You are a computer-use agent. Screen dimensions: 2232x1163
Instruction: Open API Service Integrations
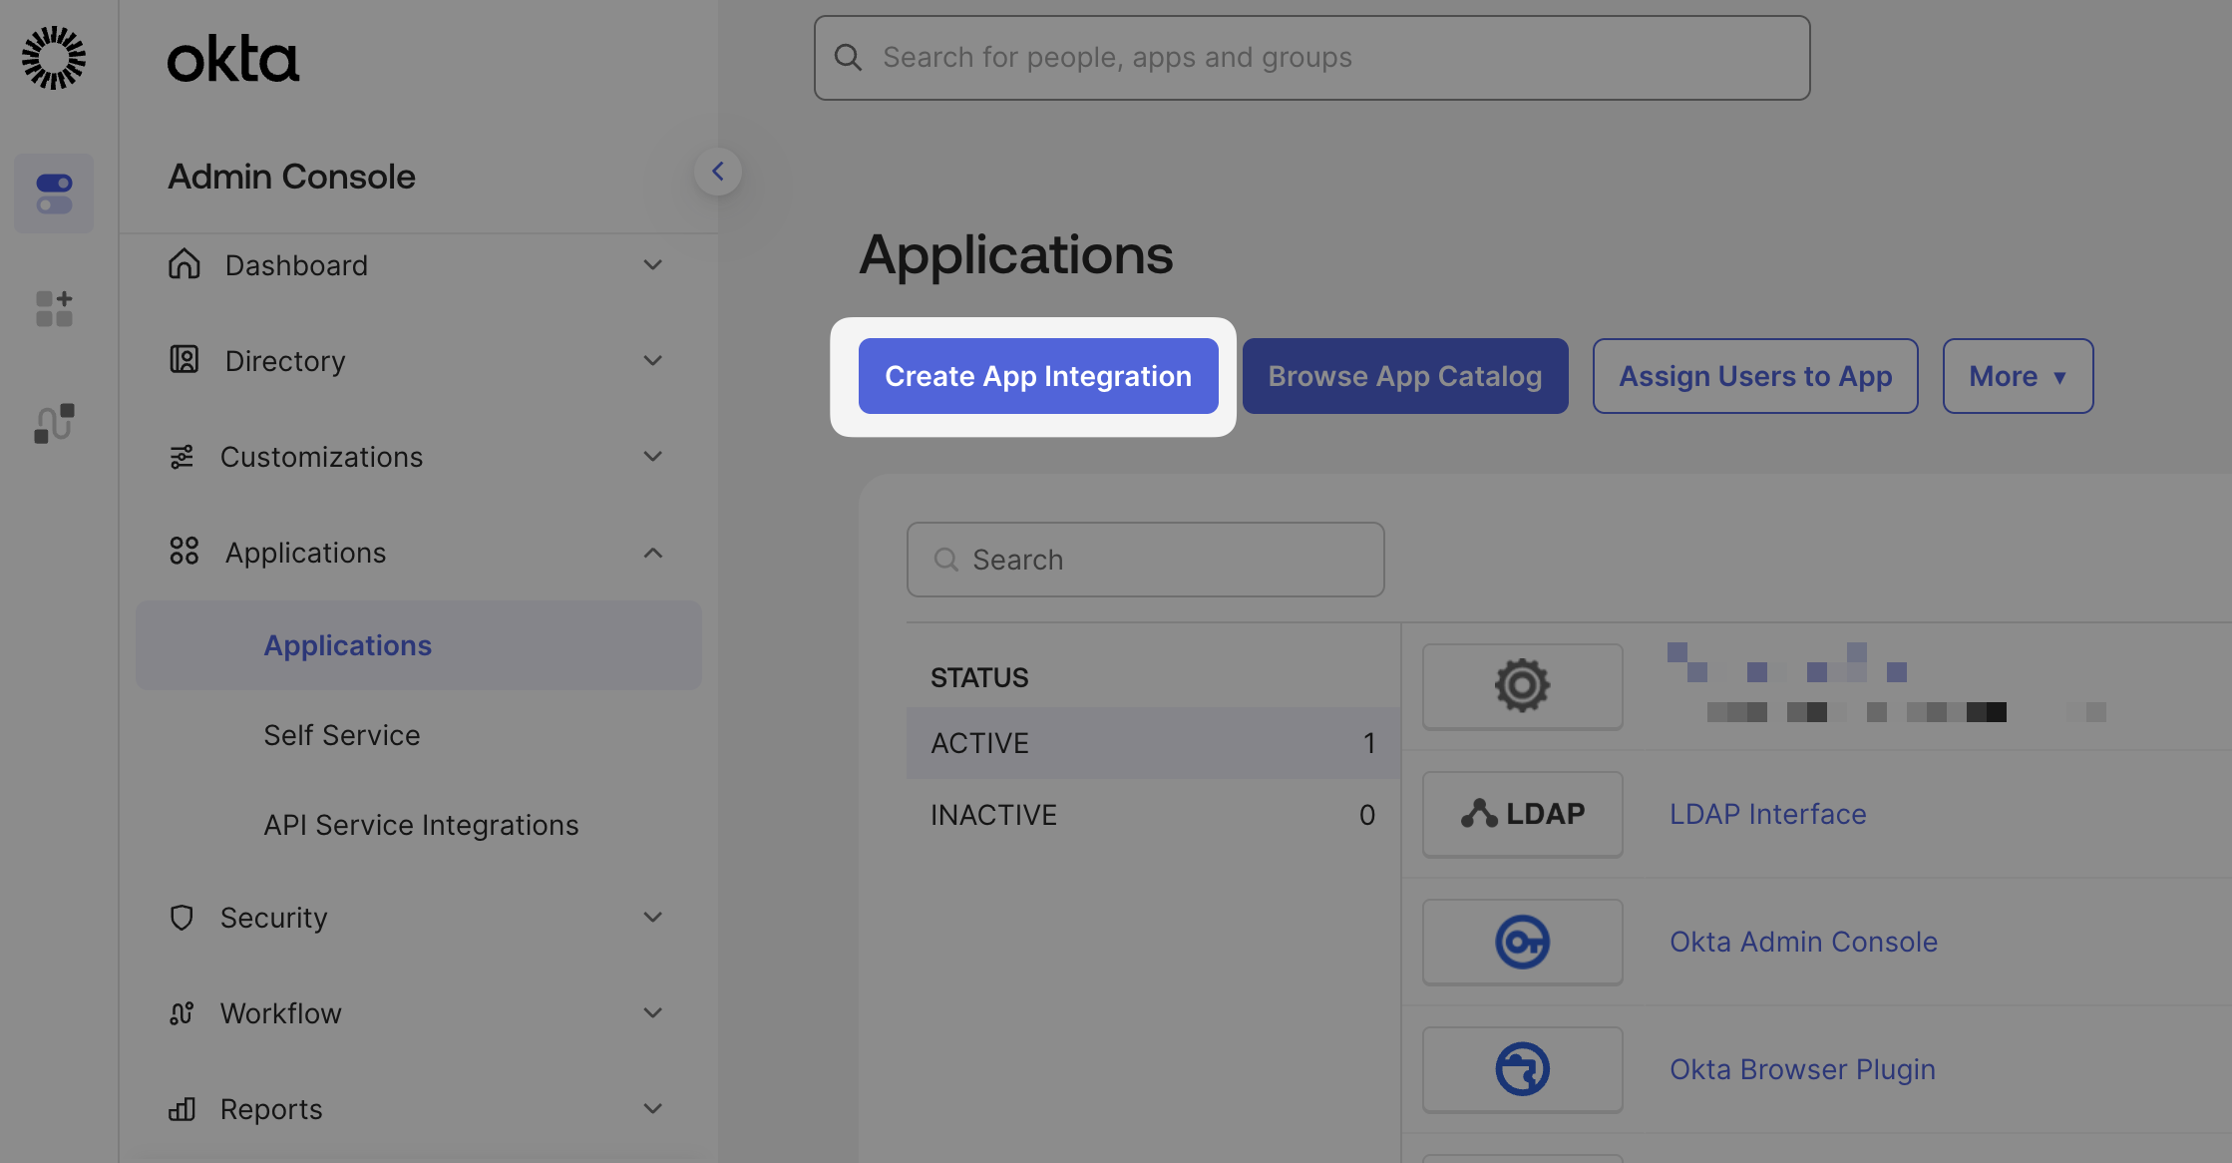420,824
